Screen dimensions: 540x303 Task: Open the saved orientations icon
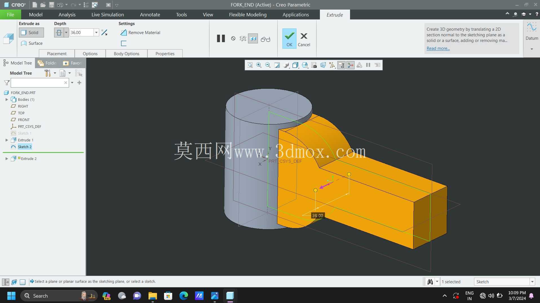coord(305,65)
